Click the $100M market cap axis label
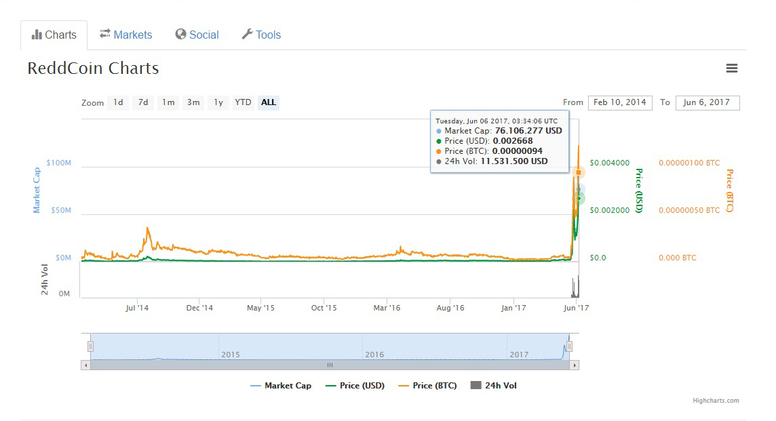The width and height of the screenshot is (776, 421). pos(59,163)
